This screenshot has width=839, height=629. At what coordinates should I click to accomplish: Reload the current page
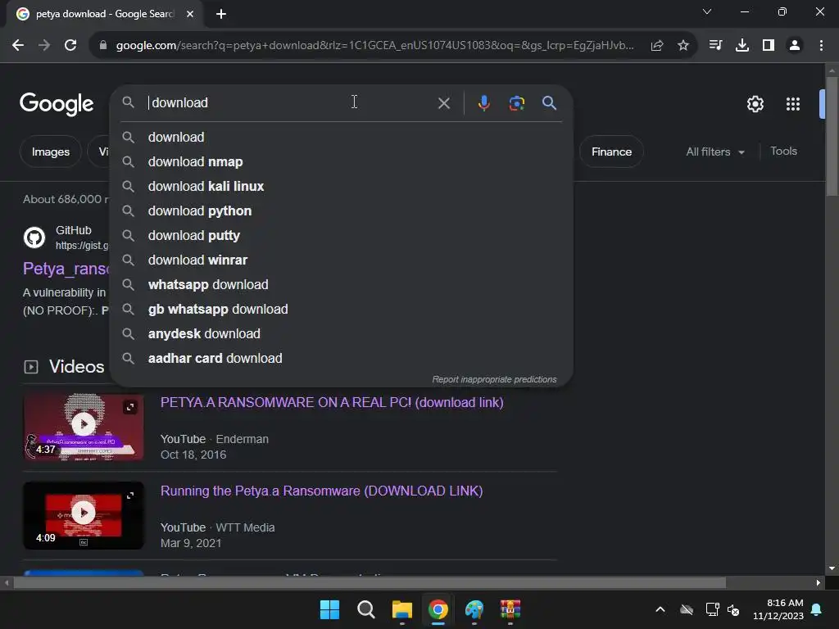[x=70, y=46]
